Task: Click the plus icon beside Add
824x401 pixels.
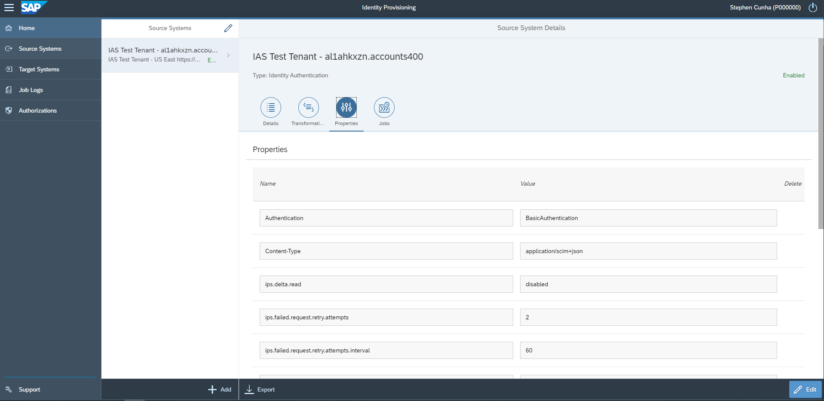Action: click(x=212, y=389)
